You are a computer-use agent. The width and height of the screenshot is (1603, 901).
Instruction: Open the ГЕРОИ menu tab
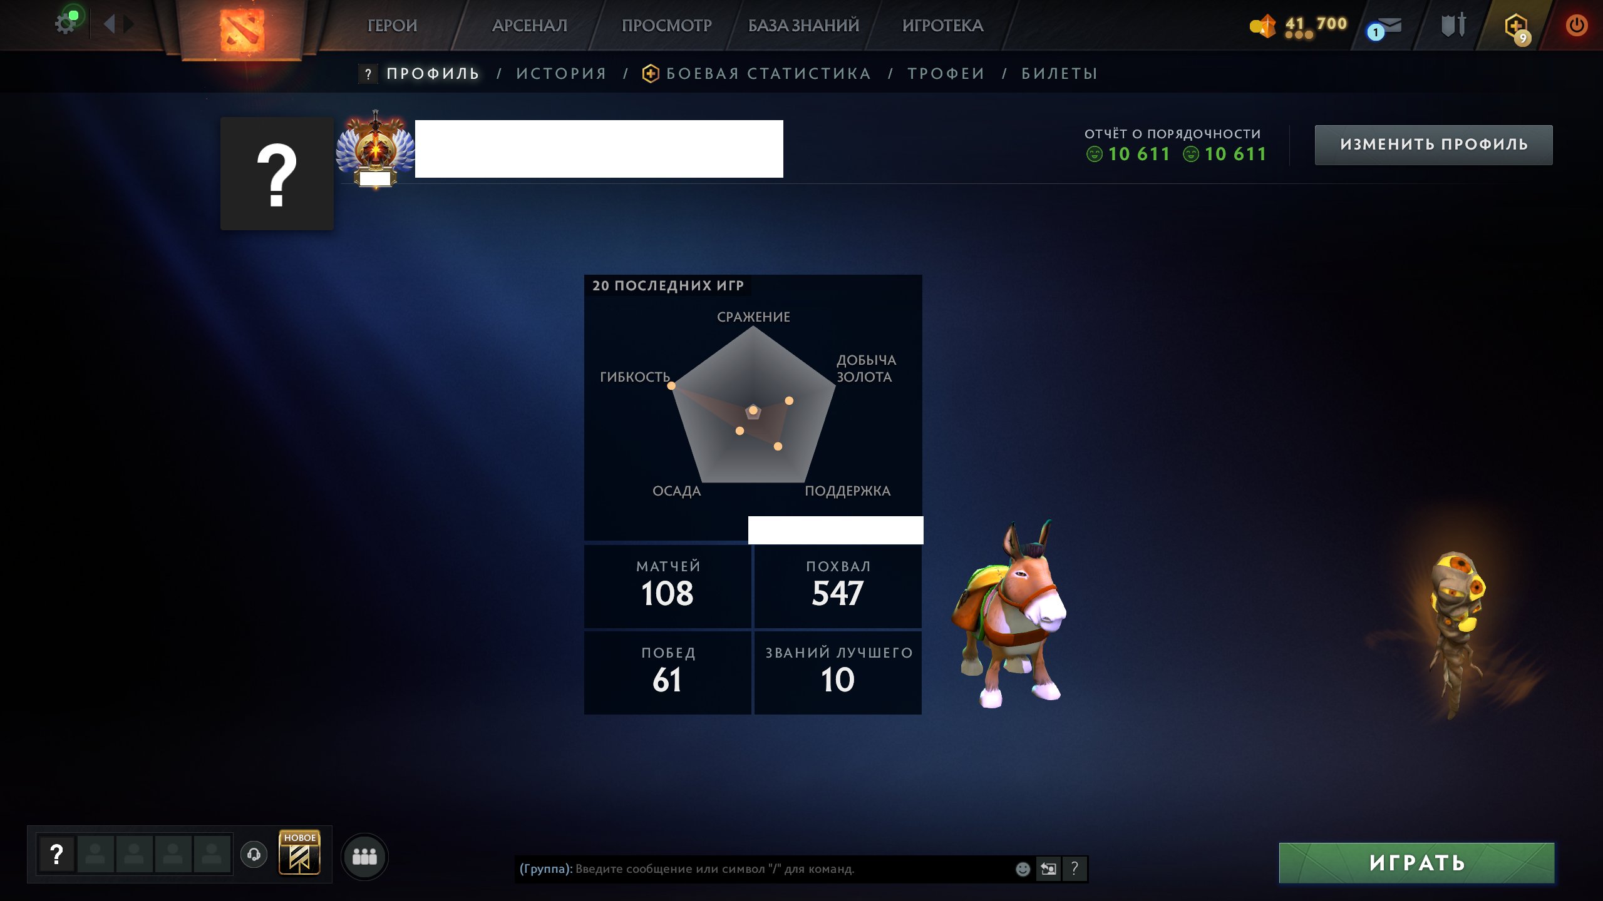coord(392,26)
